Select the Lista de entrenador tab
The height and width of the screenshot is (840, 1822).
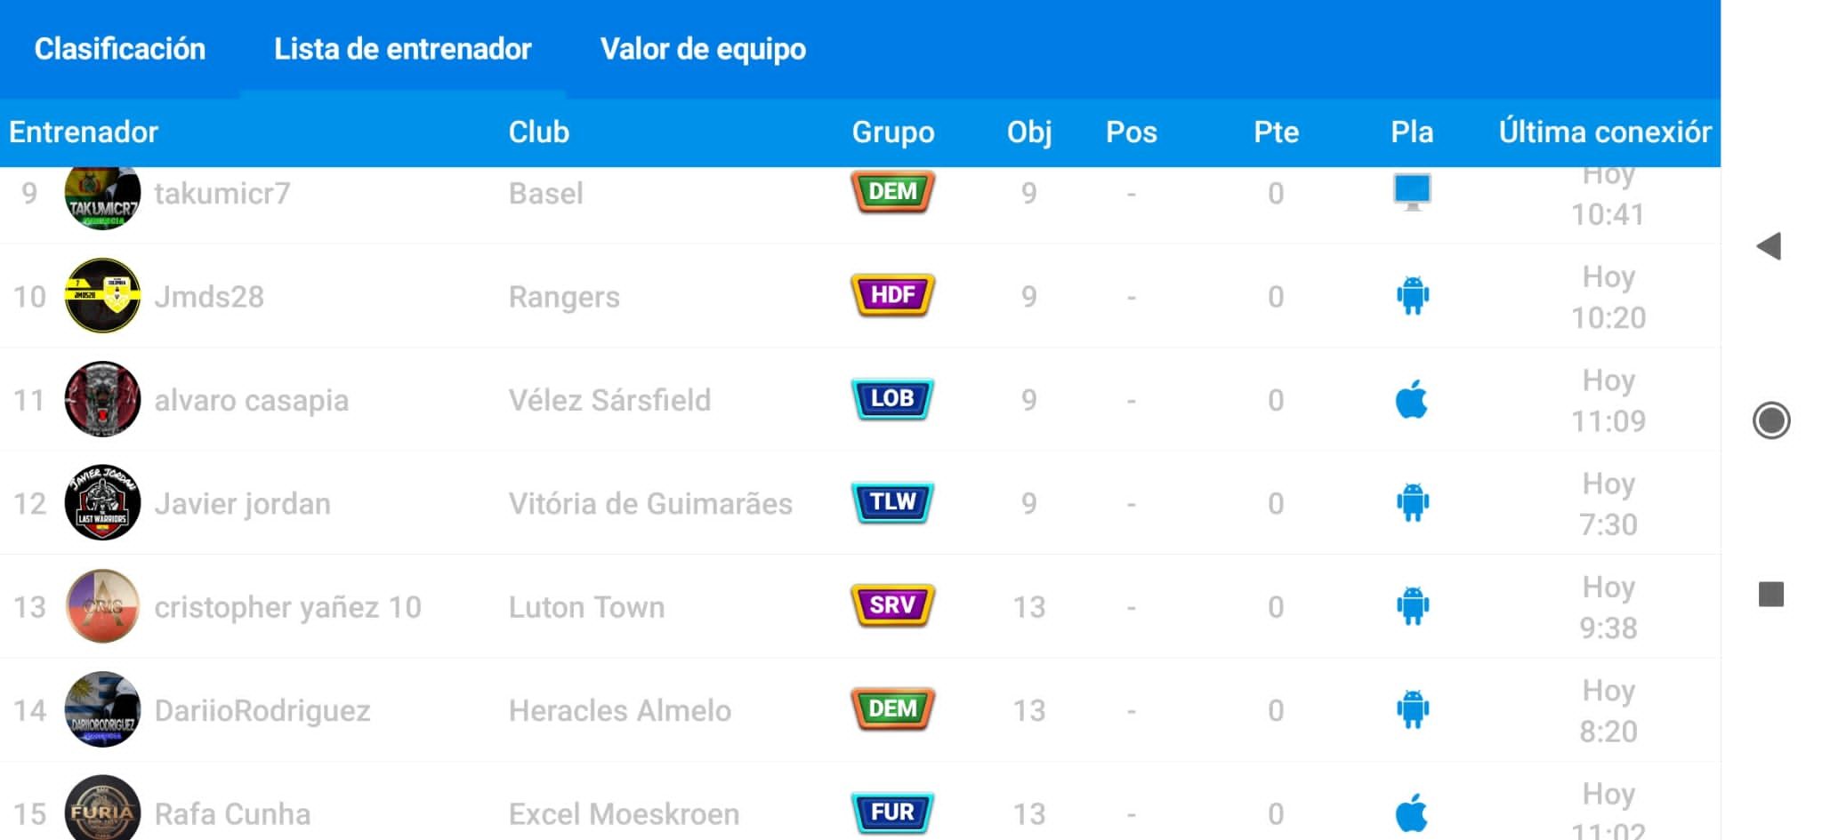pos(402,49)
